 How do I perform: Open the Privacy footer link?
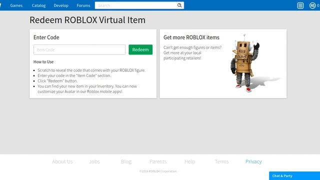pos(253,161)
